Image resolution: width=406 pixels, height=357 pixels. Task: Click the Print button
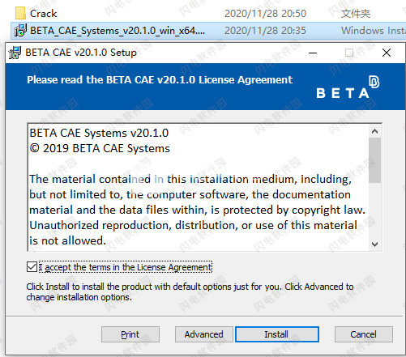[x=130, y=334]
